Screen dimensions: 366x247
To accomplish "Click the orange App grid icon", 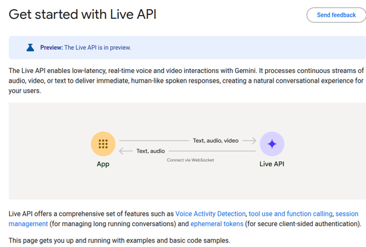I will point(103,144).
